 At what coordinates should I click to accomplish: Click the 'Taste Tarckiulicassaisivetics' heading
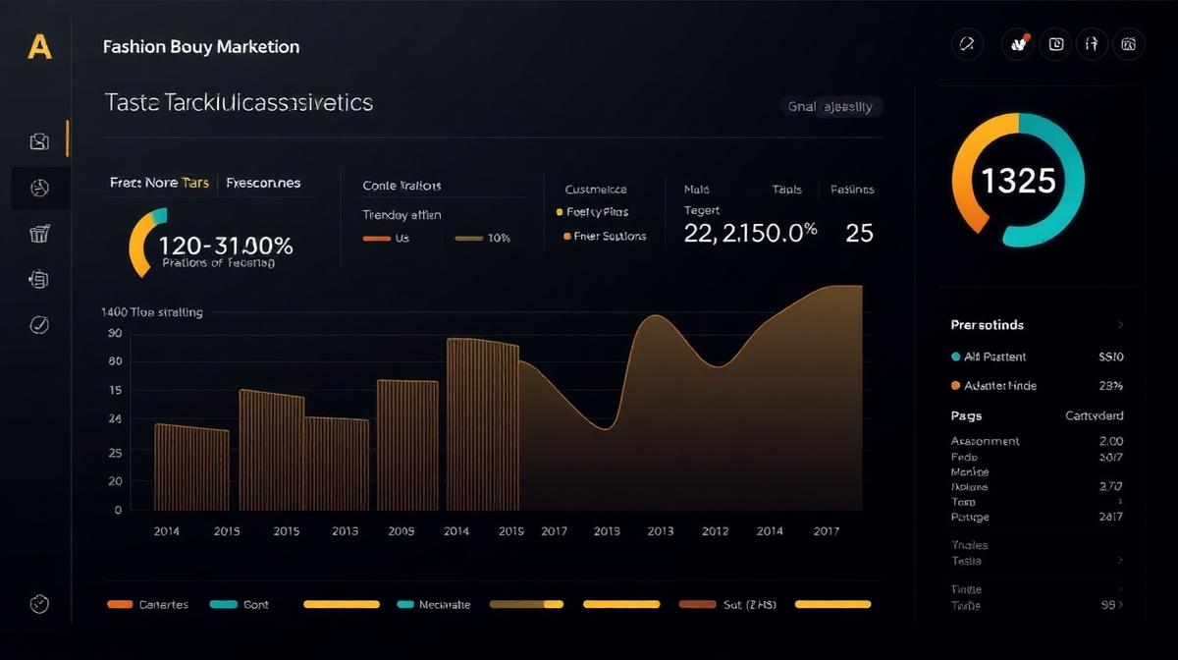239,102
